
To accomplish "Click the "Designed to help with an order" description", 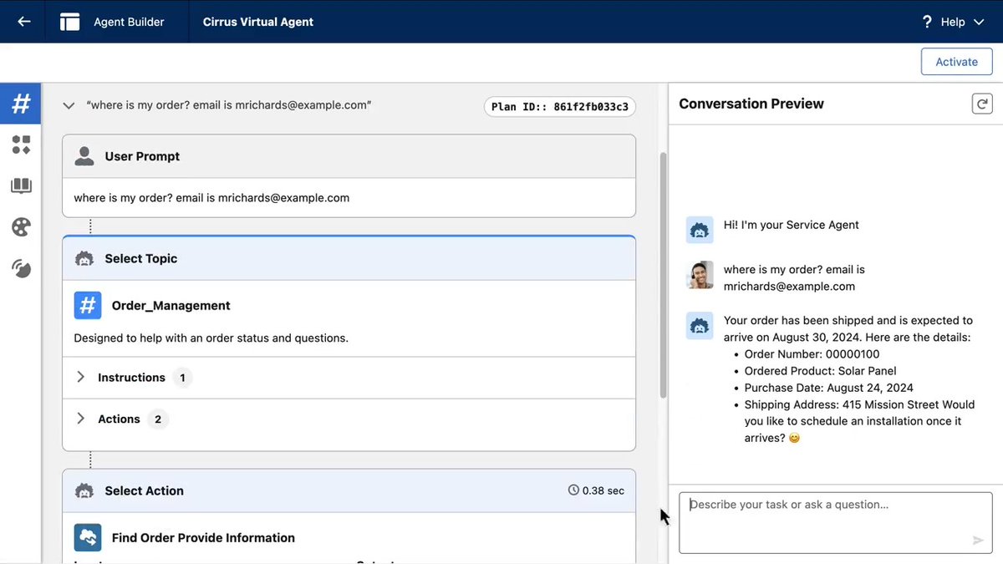I will 211,338.
